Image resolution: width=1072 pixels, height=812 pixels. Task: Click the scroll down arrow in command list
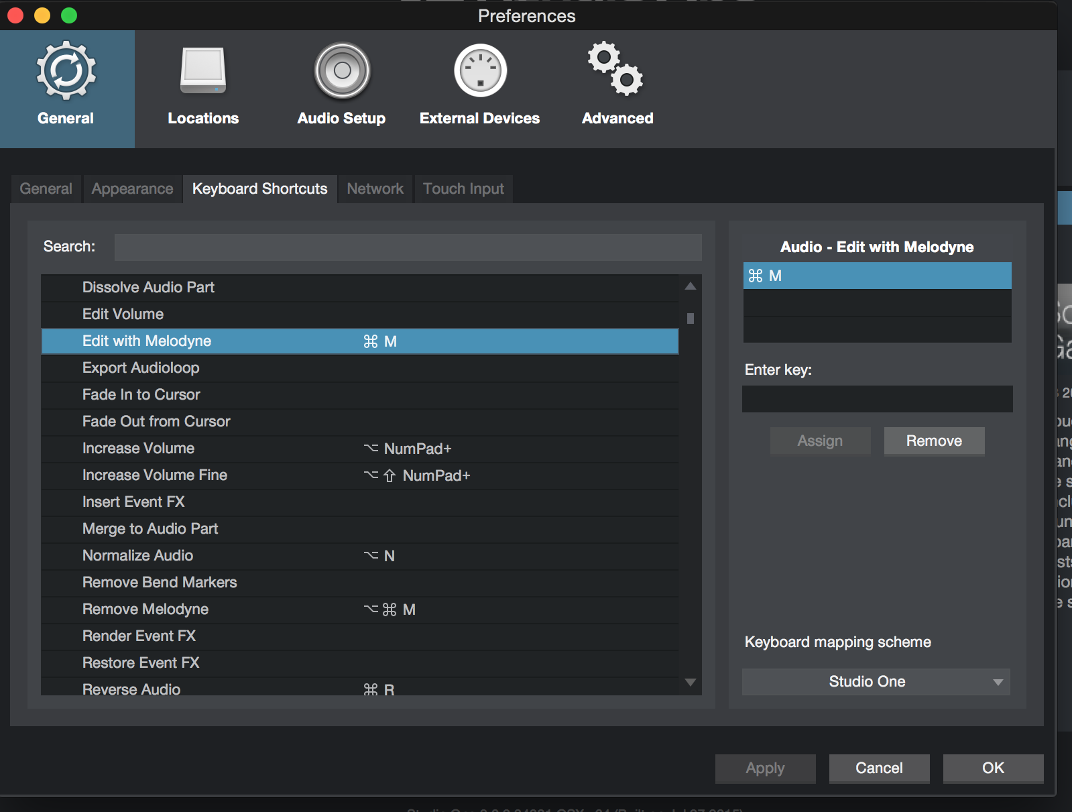691,683
